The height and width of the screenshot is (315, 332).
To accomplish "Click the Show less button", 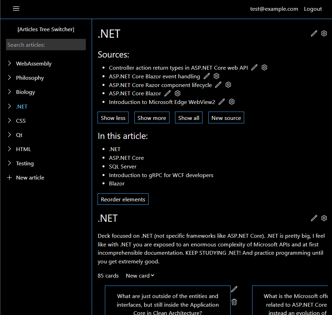I will [x=113, y=118].
